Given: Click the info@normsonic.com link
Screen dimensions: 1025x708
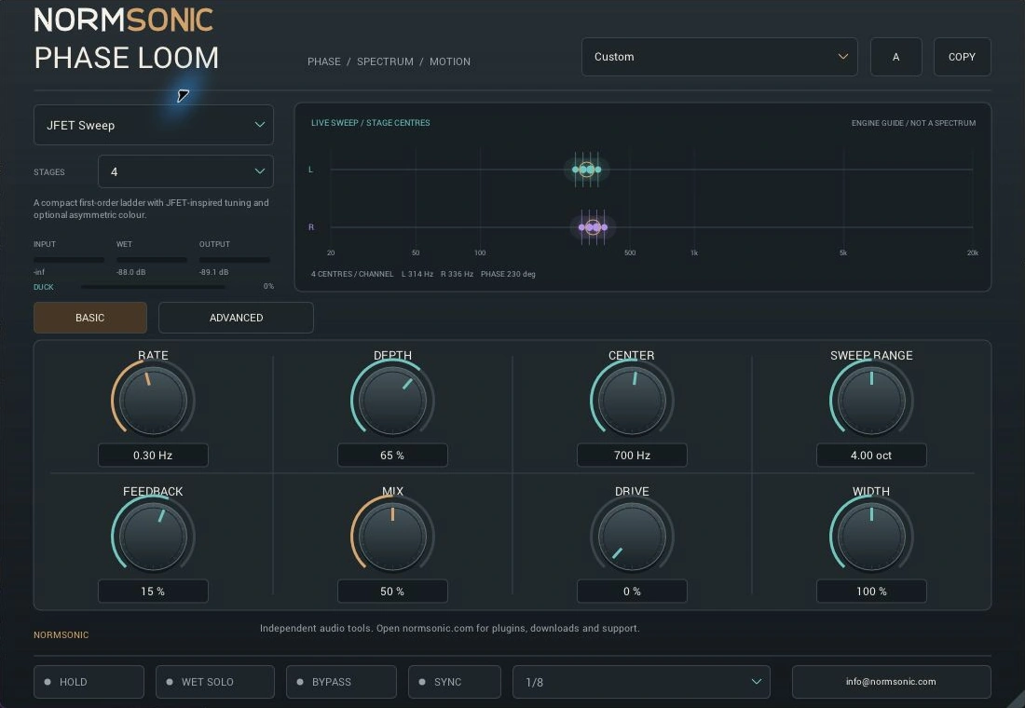Looking at the screenshot, I should click(891, 682).
